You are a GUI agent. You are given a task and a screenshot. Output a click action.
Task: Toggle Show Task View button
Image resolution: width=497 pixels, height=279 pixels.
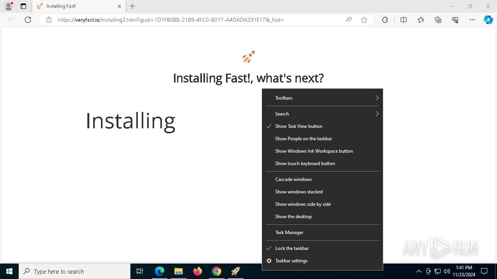tap(322, 126)
